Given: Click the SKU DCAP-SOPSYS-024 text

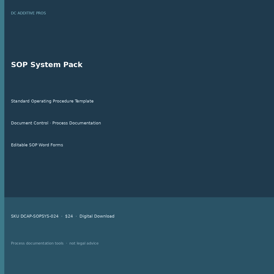Looking at the screenshot, I should tap(35, 216).
